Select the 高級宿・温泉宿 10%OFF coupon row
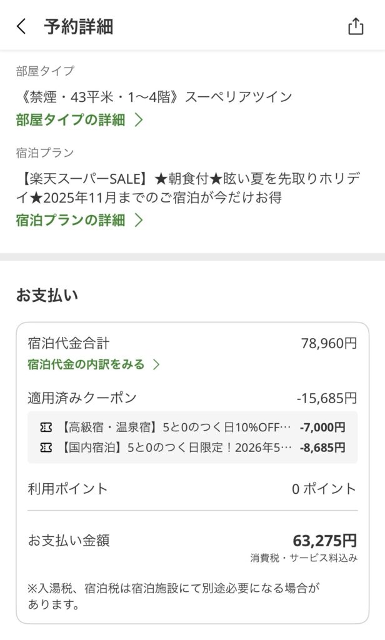This screenshot has width=385, height=640. pyautogui.click(x=192, y=427)
